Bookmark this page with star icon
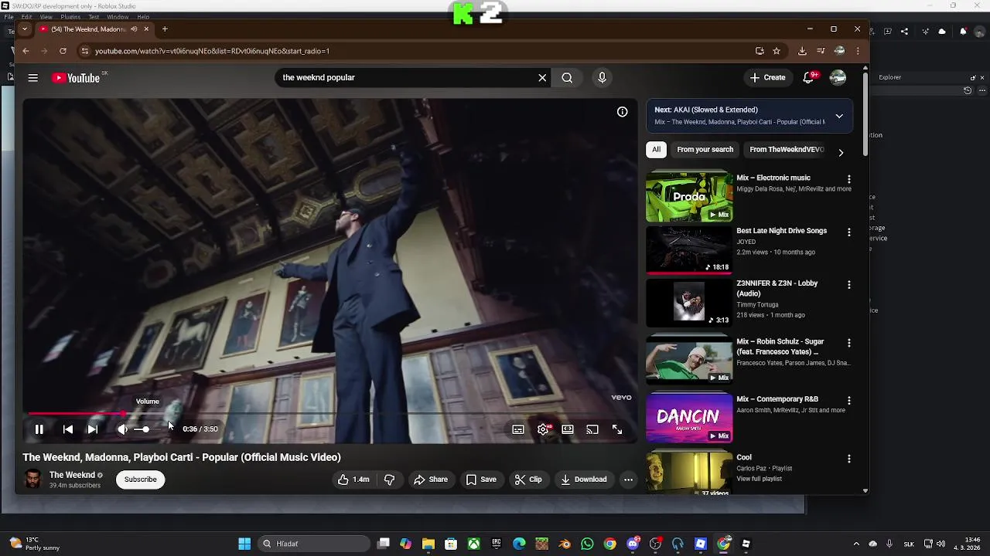This screenshot has width=990, height=556. point(777,51)
